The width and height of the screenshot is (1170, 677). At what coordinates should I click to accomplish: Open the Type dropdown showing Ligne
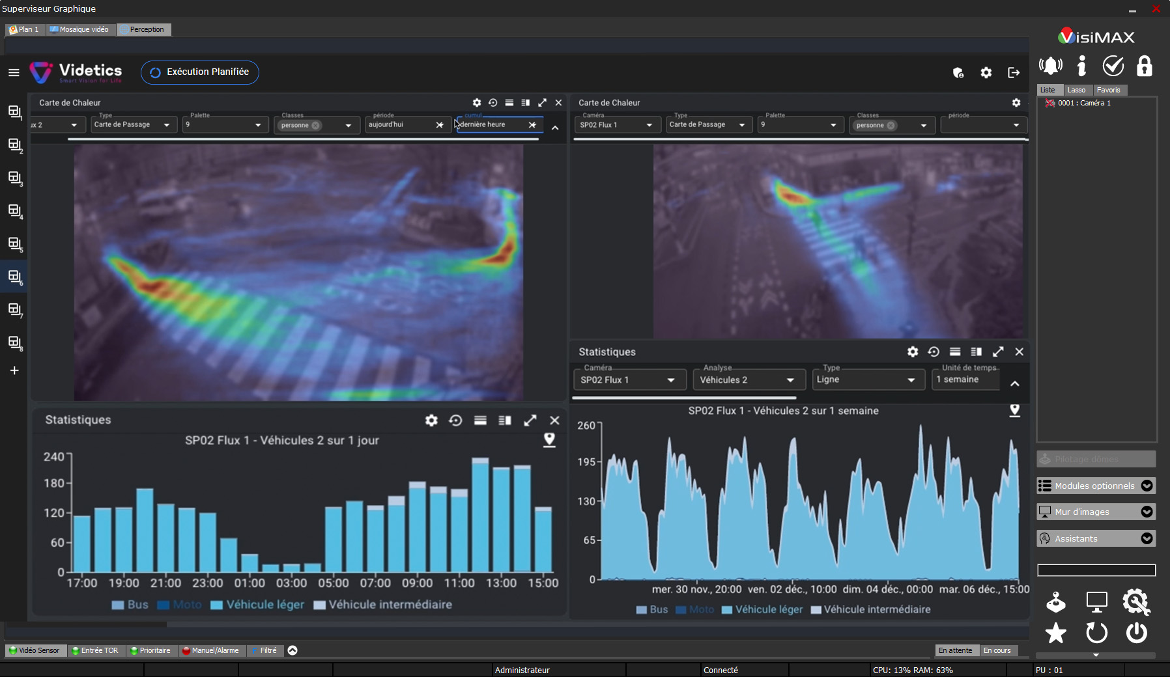(867, 380)
